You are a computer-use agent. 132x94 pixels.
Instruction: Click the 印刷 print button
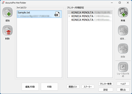tap(49, 87)
